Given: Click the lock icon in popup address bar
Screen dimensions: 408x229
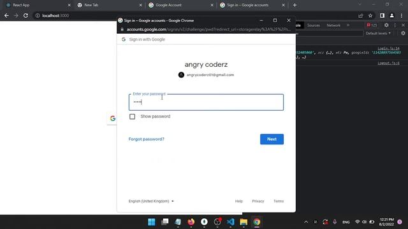Looking at the screenshot, I should (122, 29).
